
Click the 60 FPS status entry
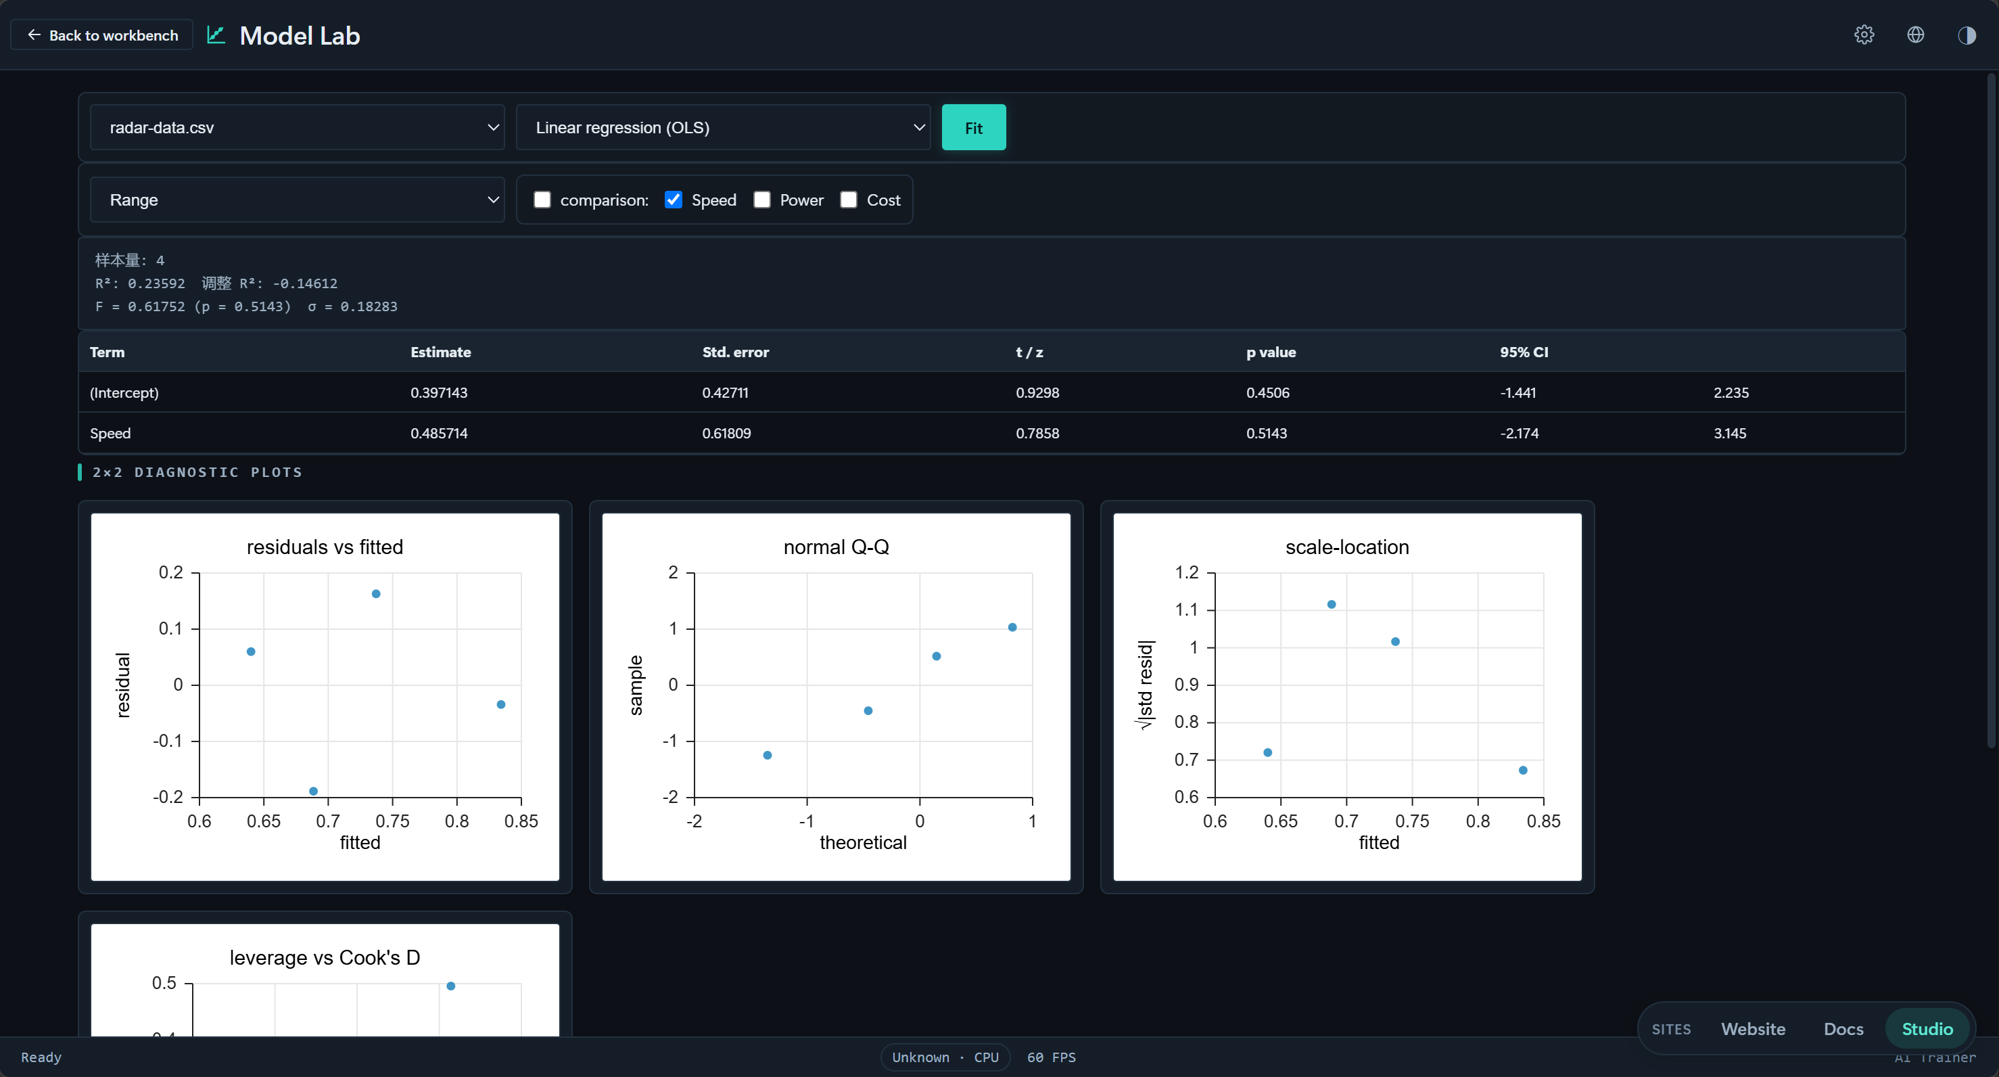1051,1057
